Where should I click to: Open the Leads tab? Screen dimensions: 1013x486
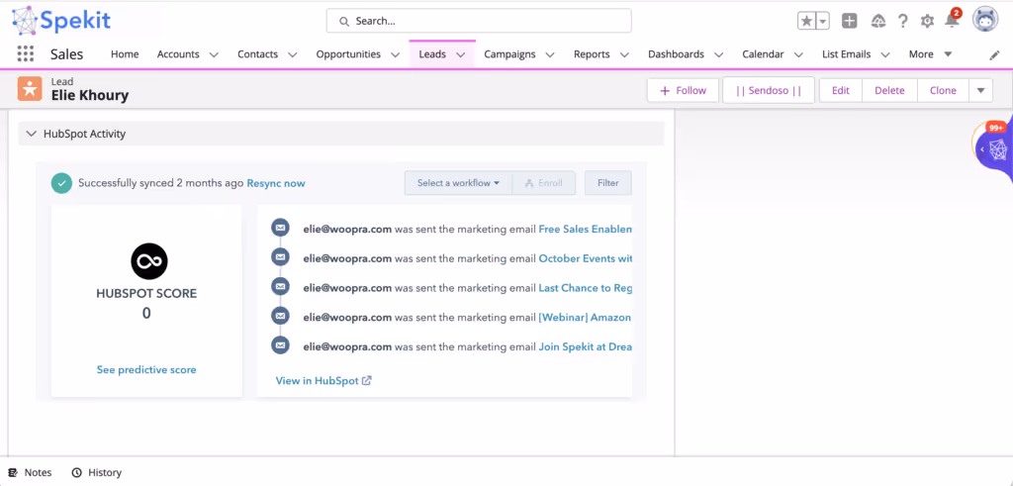click(x=432, y=54)
